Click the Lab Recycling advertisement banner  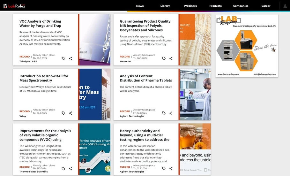[x=247, y=46]
